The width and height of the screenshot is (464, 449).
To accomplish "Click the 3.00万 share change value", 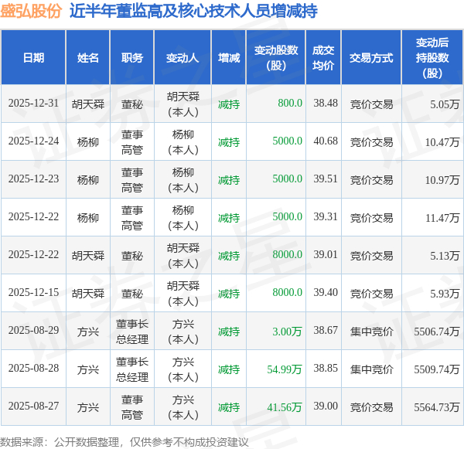I will pyautogui.click(x=287, y=332).
